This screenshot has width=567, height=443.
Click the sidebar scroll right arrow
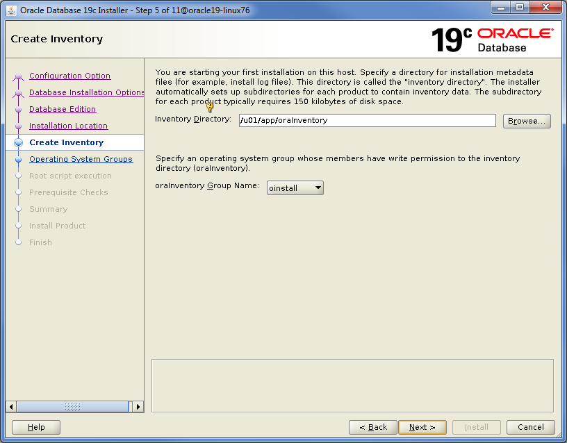138,407
